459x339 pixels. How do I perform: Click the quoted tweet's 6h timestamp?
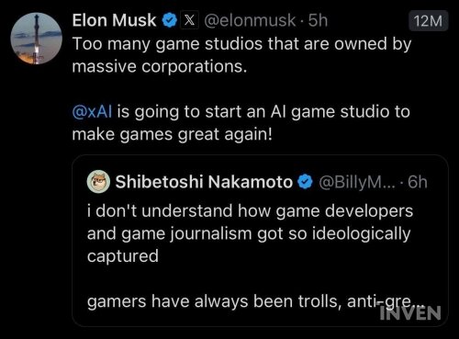pyautogui.click(x=418, y=182)
